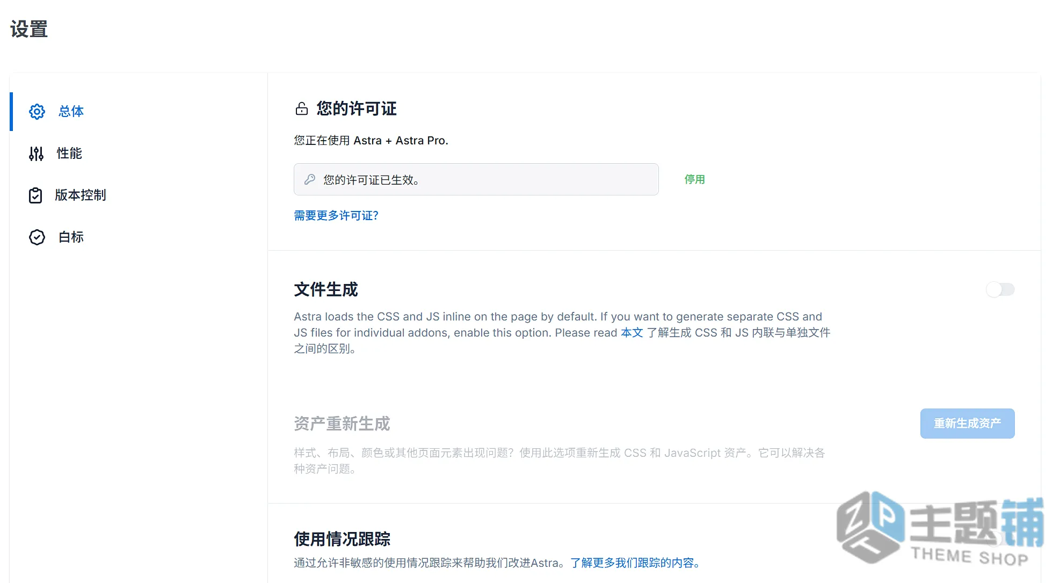
Task: Click the key icon in license field
Action: (310, 179)
